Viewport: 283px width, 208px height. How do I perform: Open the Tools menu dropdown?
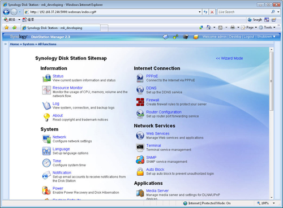(267, 27)
